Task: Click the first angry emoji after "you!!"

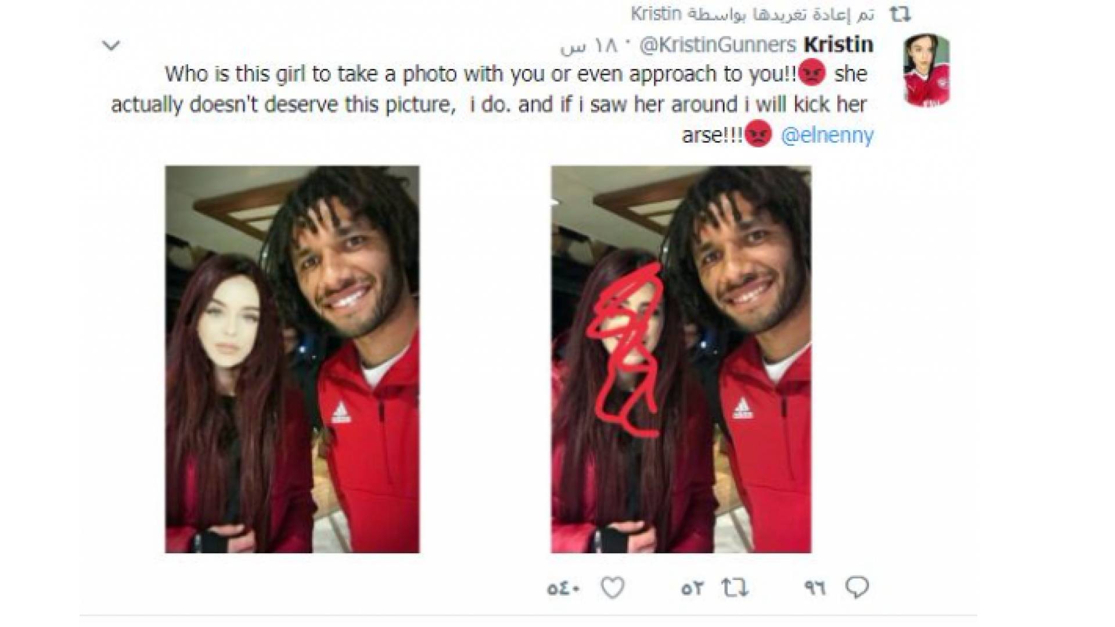Action: coord(811,74)
